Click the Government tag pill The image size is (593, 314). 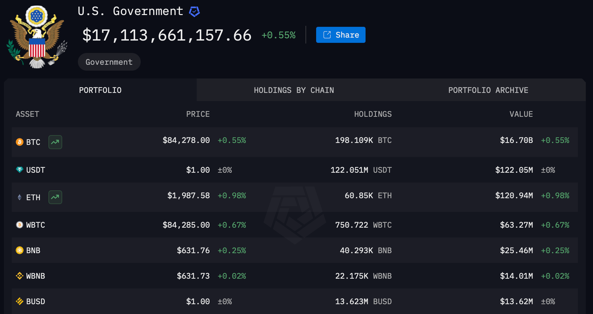(x=109, y=62)
